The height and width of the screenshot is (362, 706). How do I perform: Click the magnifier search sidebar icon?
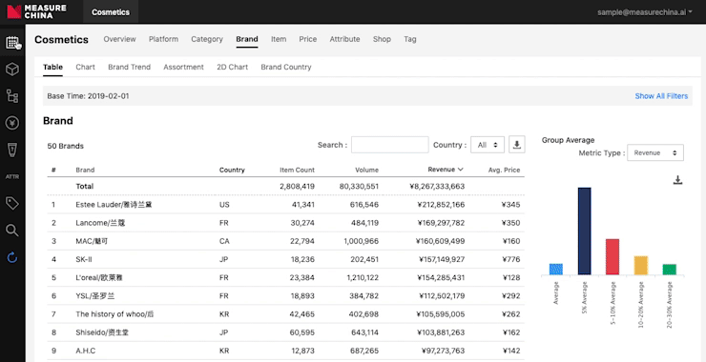pos(12,231)
